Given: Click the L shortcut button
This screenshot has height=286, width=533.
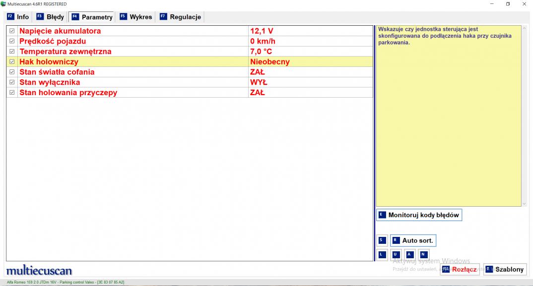Looking at the screenshot, I should tap(382, 254).
